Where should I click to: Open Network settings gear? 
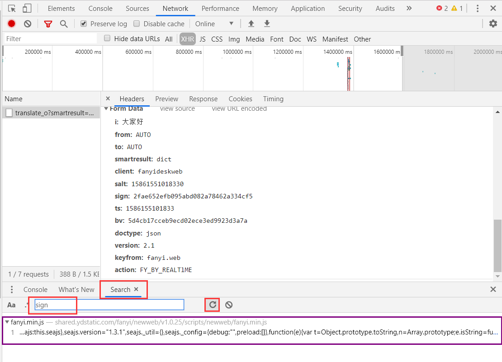pos(493,24)
